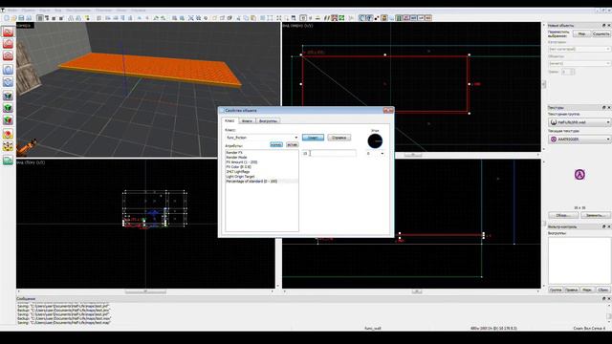
Task: Select the Clipping tool icon
Action: (x=8, y=134)
